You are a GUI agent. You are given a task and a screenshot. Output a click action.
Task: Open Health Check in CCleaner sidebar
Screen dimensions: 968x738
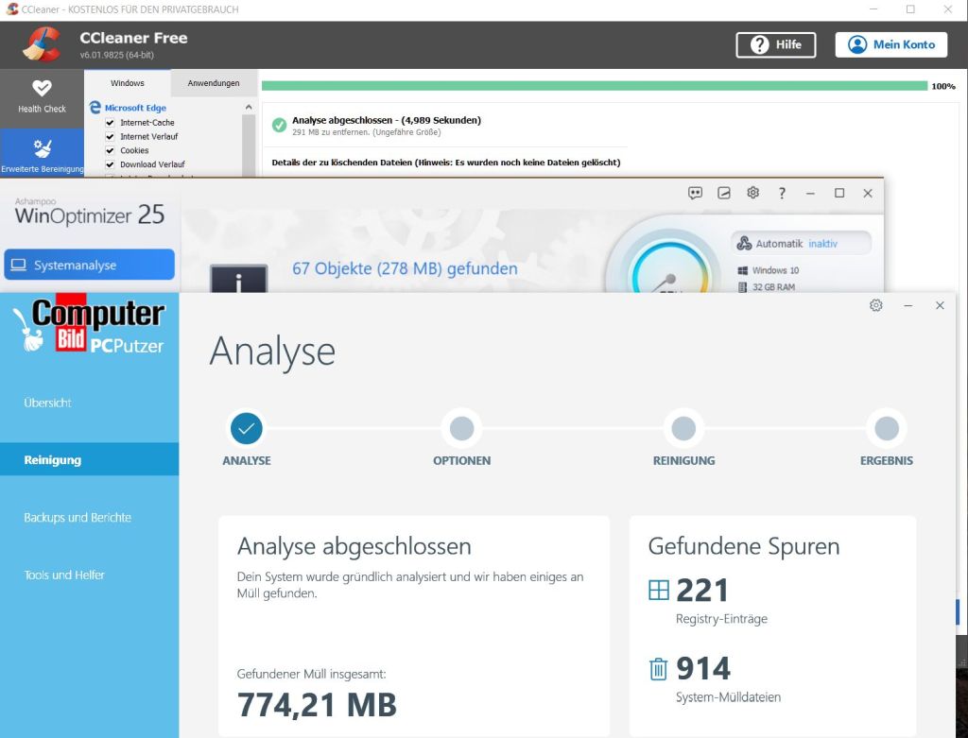42,97
